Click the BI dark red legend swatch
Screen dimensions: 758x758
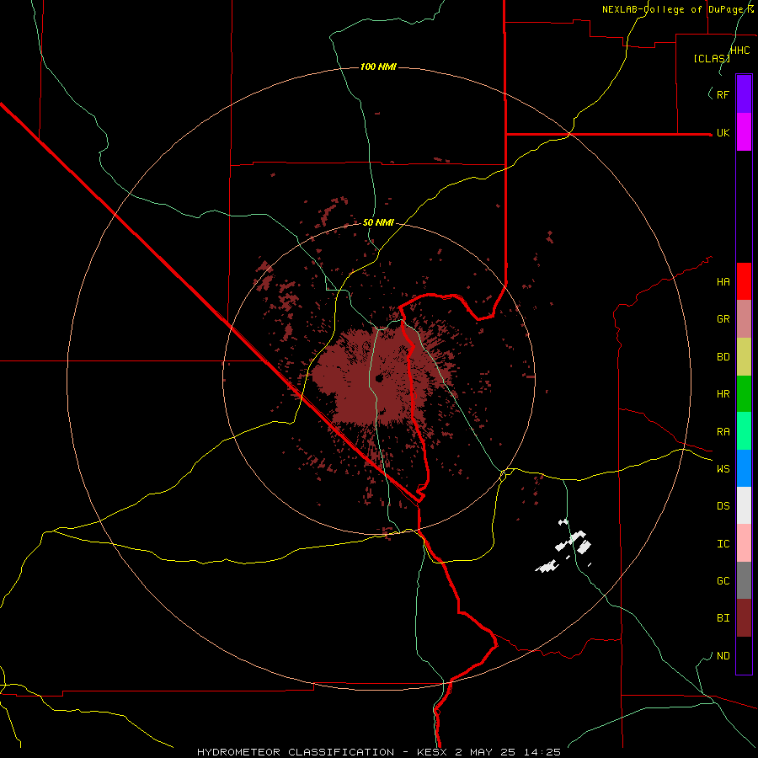click(x=744, y=618)
